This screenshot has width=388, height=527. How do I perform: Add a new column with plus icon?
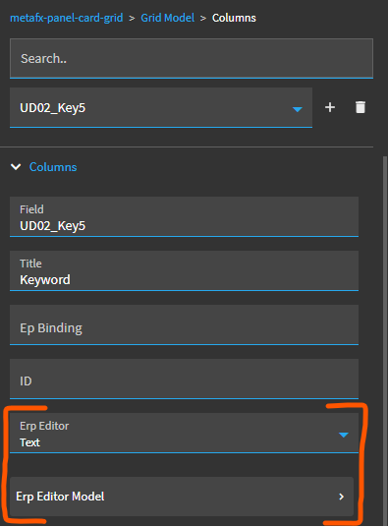click(x=330, y=107)
